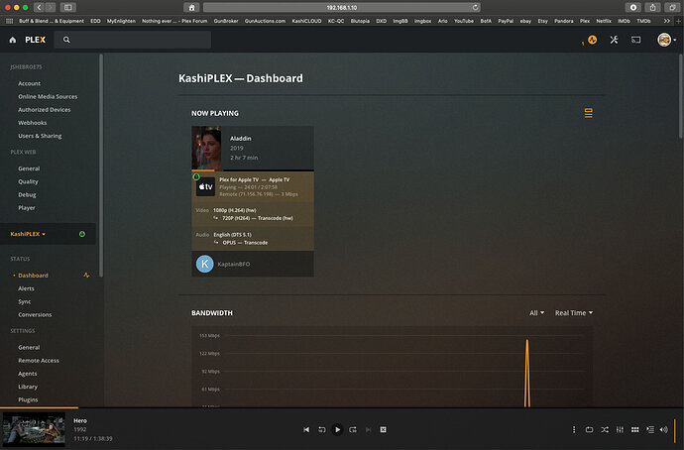Open Sync status page

coord(25,301)
